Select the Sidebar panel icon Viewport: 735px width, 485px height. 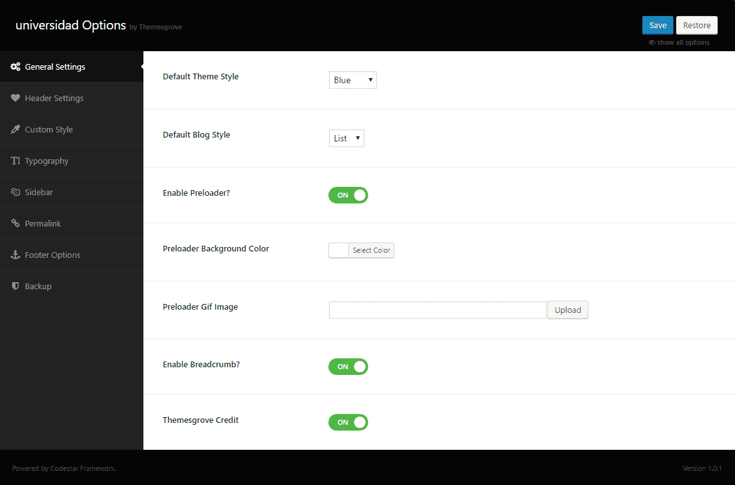pos(15,192)
